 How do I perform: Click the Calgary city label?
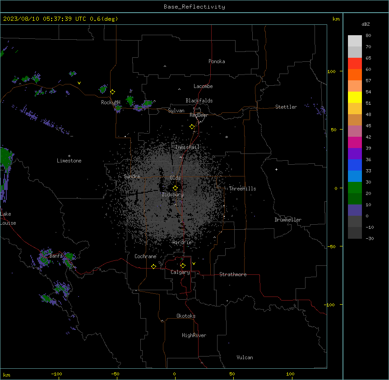(180, 272)
